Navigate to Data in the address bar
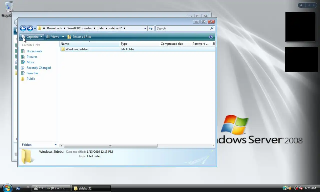 coord(100,28)
